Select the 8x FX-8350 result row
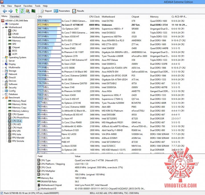The image size is (205, 195). tap(112, 40)
